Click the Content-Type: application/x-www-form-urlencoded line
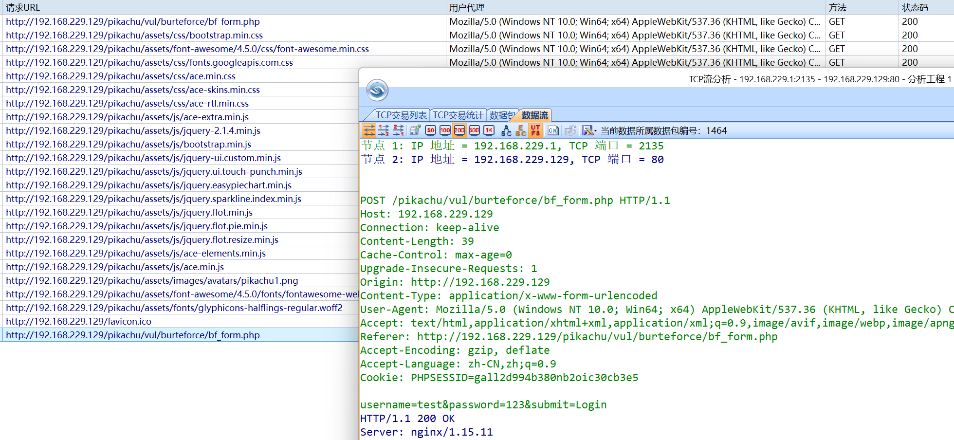954x440 pixels. pyautogui.click(x=509, y=296)
